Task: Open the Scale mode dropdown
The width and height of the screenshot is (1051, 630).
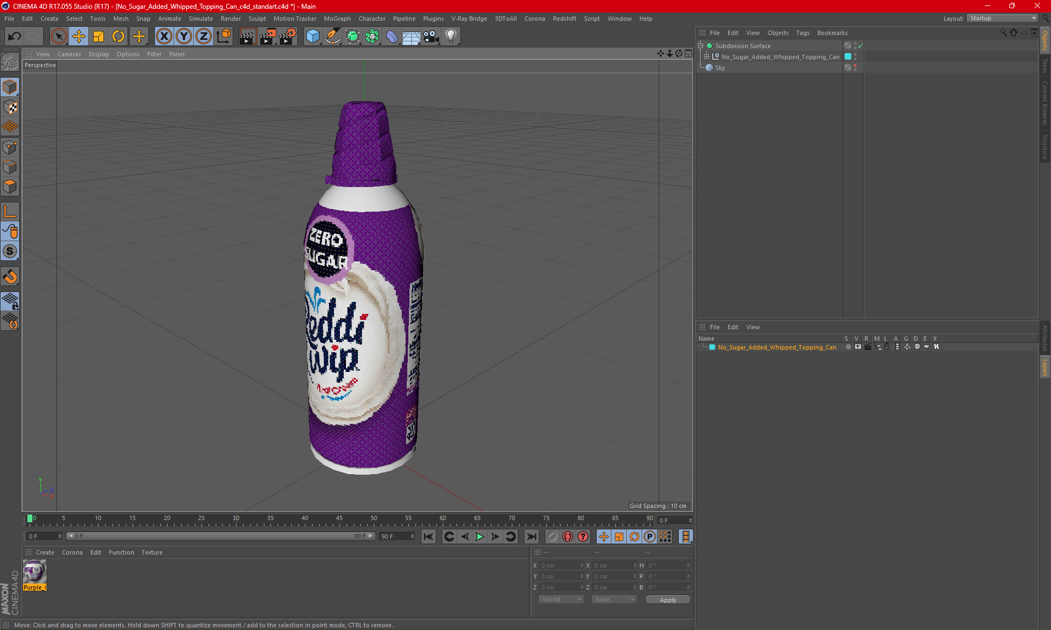Action: [x=614, y=600]
